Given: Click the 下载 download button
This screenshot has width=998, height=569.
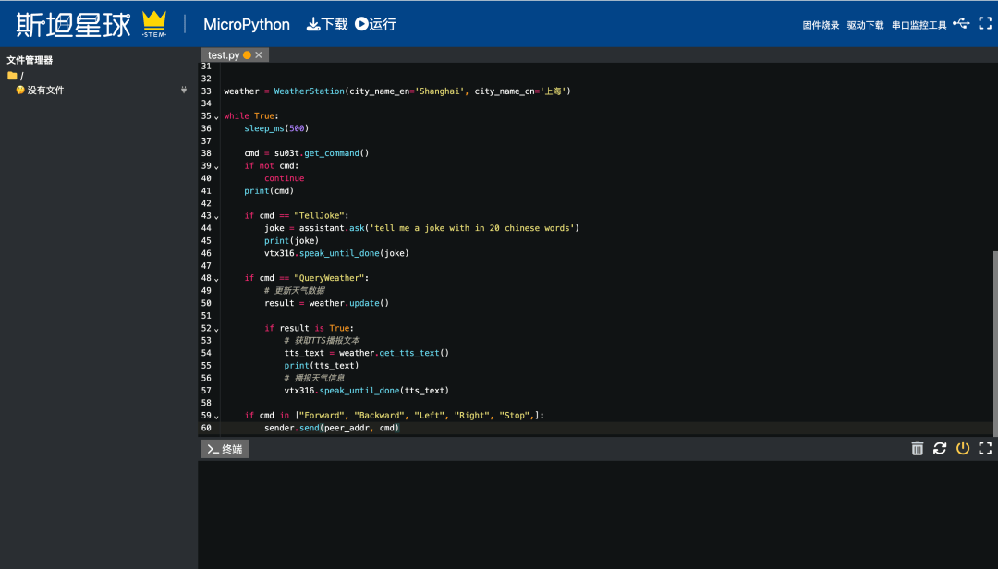Looking at the screenshot, I should pyautogui.click(x=327, y=24).
